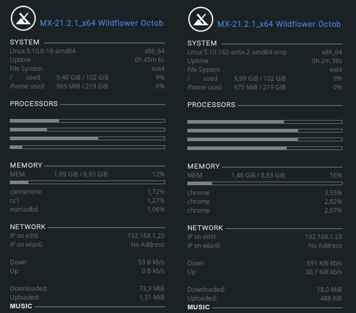This screenshot has width=356, height=313.
Task: Click the uptime value 0h 45m 6s
Action: (x=150, y=60)
